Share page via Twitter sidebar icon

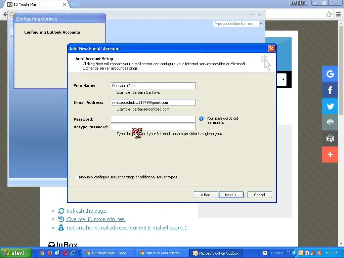[x=330, y=106]
